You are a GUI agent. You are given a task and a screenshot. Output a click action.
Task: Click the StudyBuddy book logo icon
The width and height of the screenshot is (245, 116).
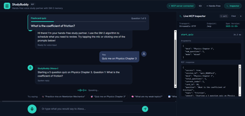click(x=7, y=6)
